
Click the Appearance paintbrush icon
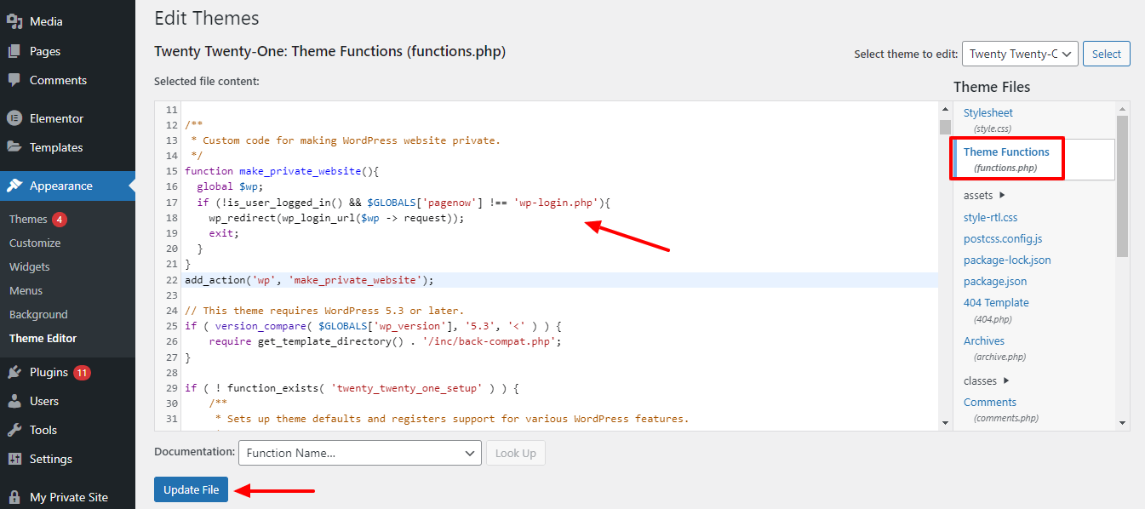14,186
